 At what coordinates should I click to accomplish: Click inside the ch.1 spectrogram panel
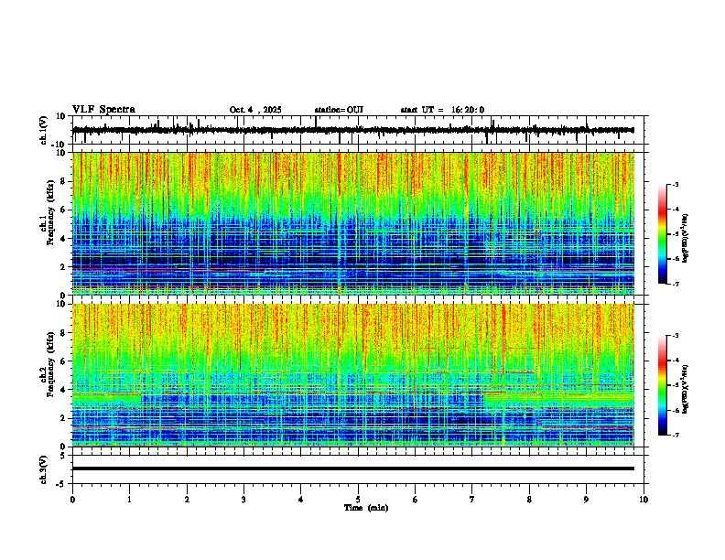(x=353, y=223)
